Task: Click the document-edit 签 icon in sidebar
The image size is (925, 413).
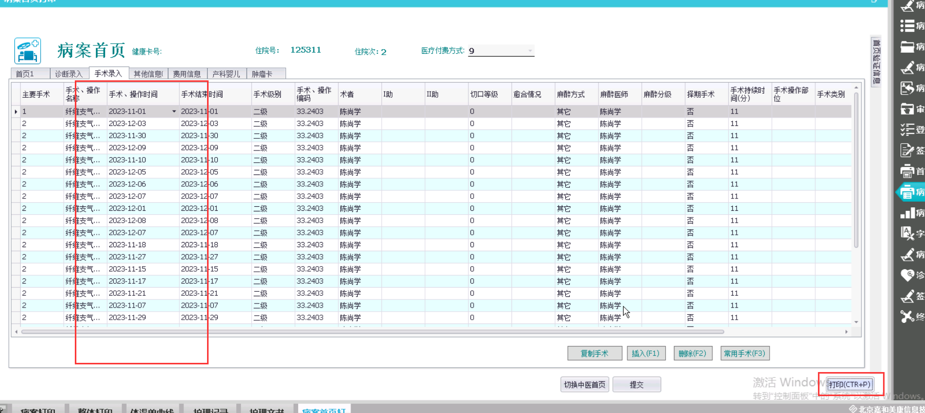Action: click(x=908, y=150)
